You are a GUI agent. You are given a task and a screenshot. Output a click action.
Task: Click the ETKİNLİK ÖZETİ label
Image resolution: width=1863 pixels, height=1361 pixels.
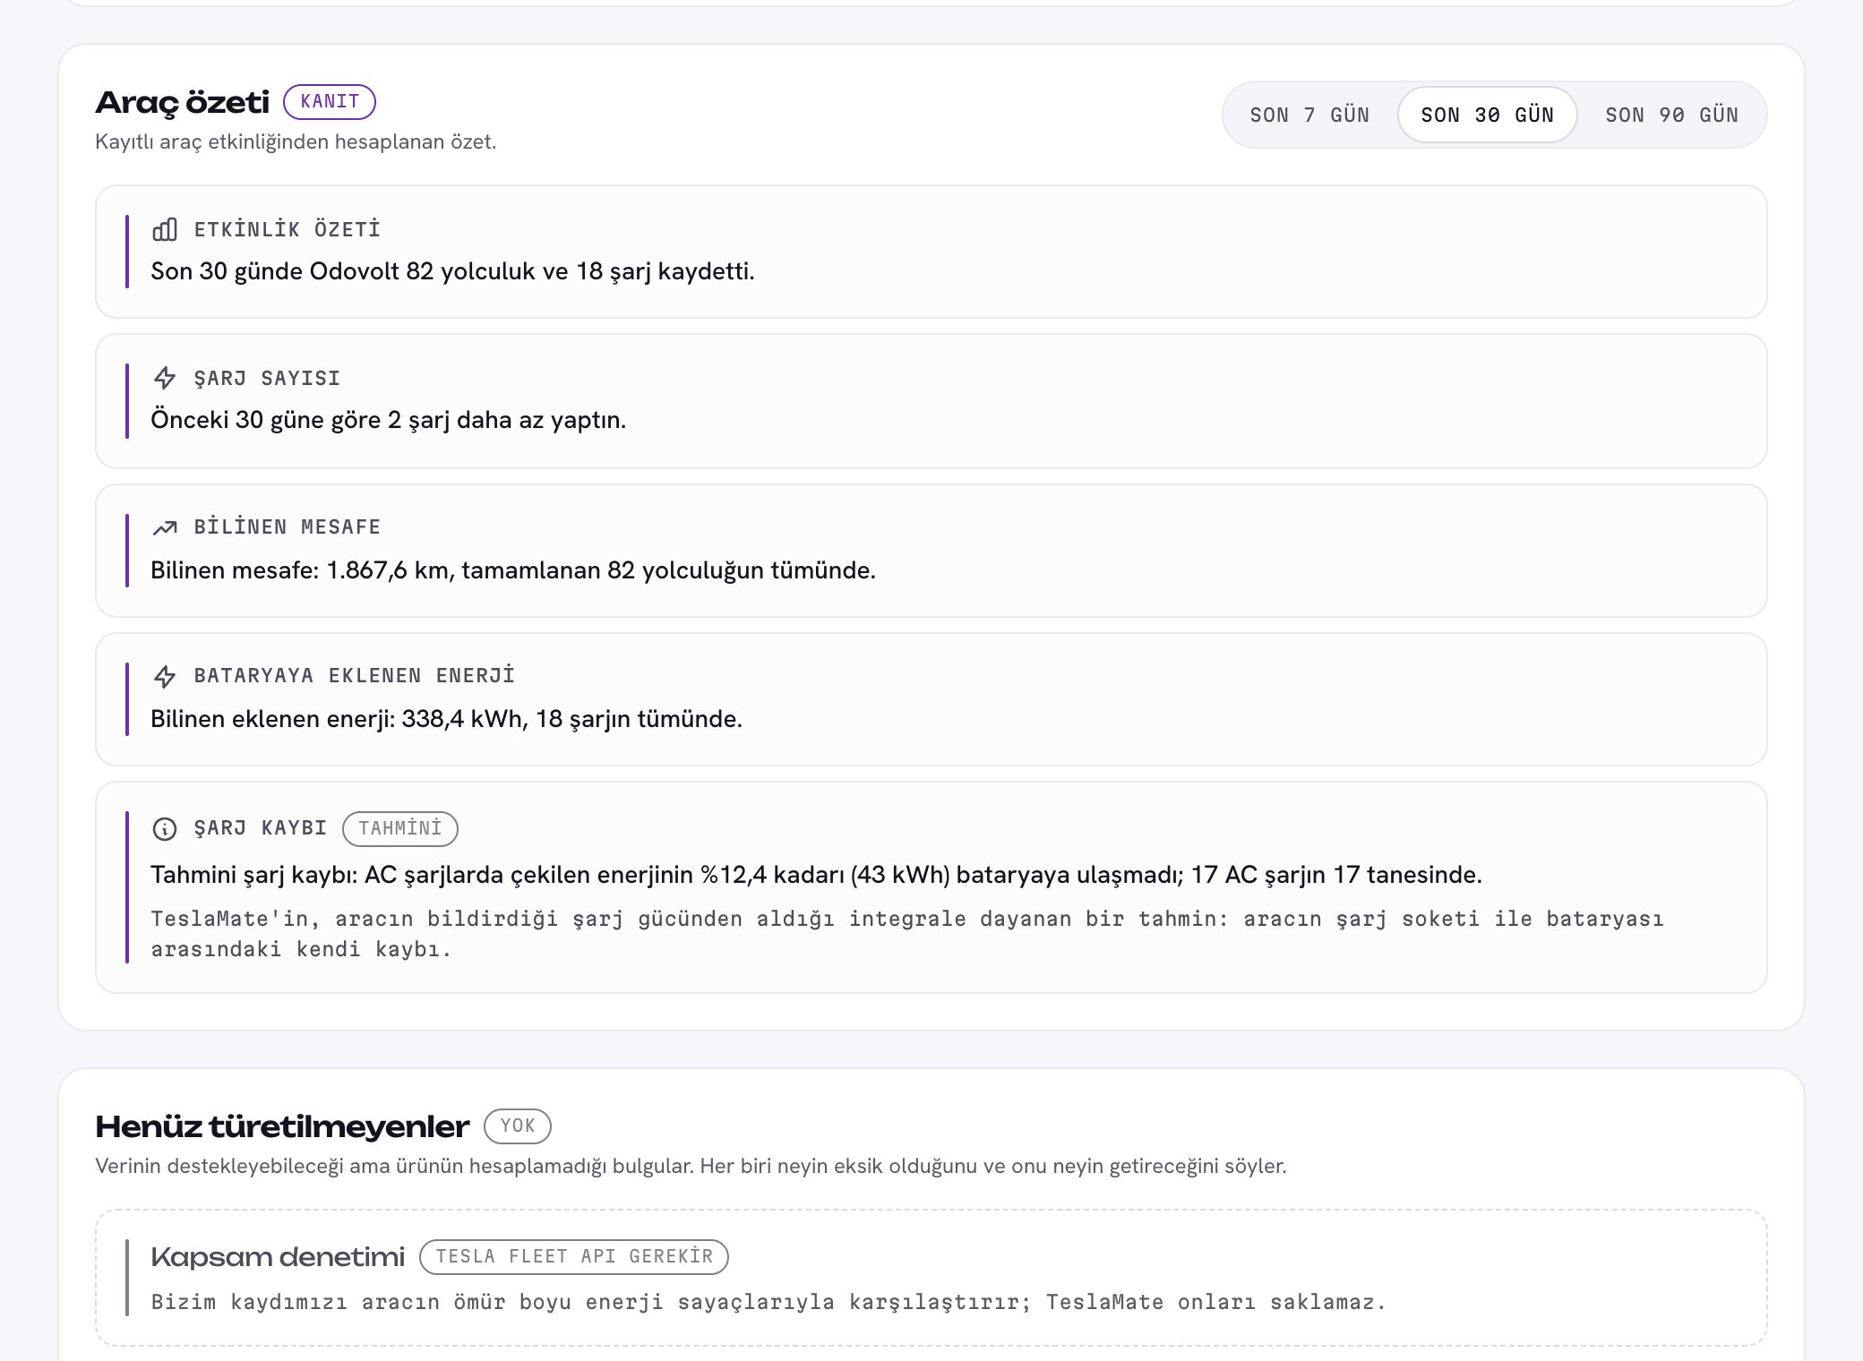tap(288, 229)
